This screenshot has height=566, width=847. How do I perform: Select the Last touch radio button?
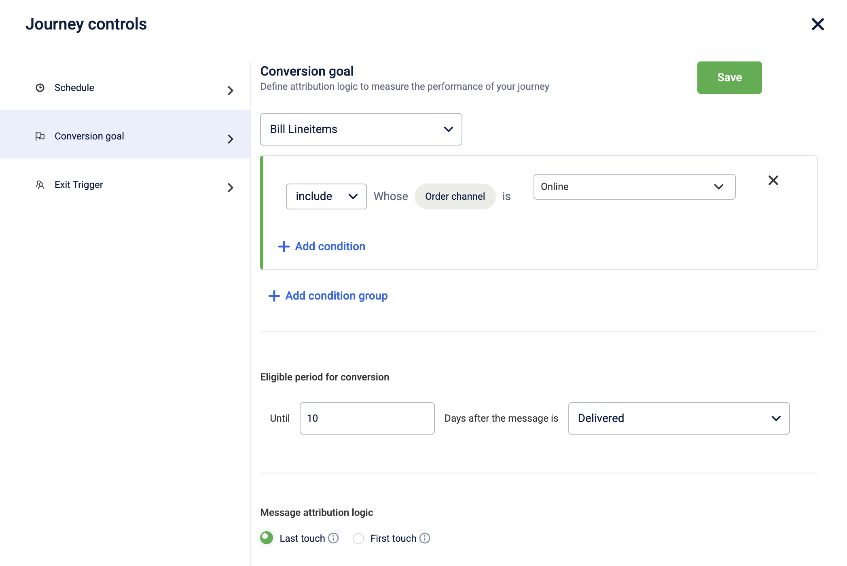tap(267, 538)
